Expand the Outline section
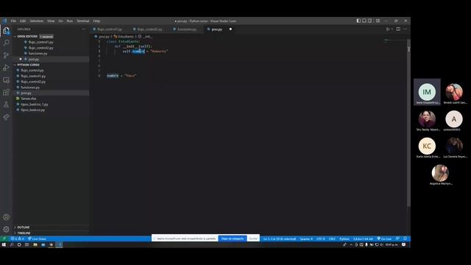 [x=23, y=227]
